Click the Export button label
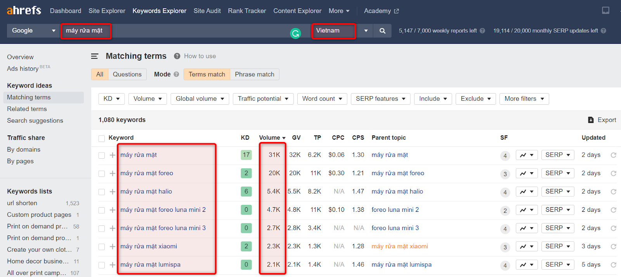The image size is (621, 277). point(607,120)
